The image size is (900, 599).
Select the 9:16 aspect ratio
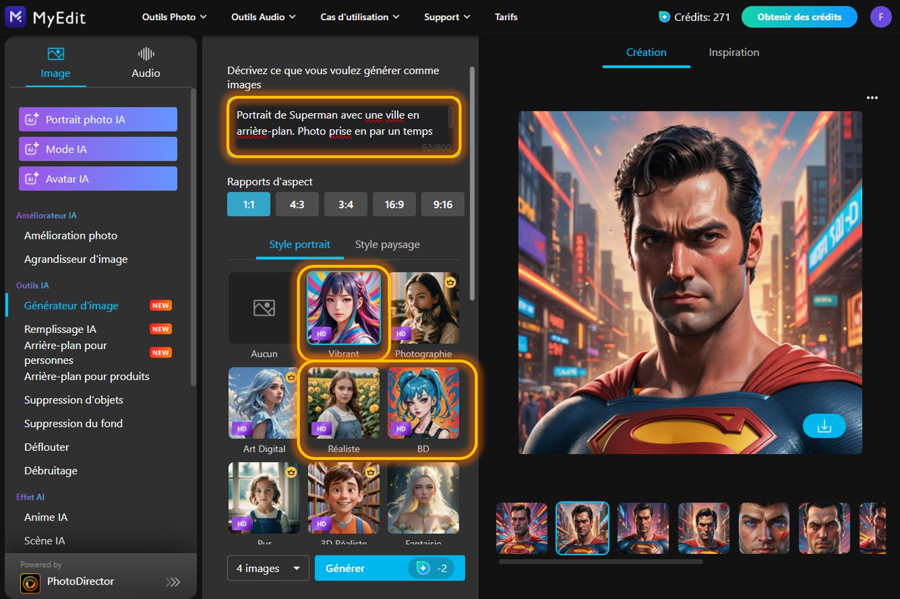[x=442, y=204]
